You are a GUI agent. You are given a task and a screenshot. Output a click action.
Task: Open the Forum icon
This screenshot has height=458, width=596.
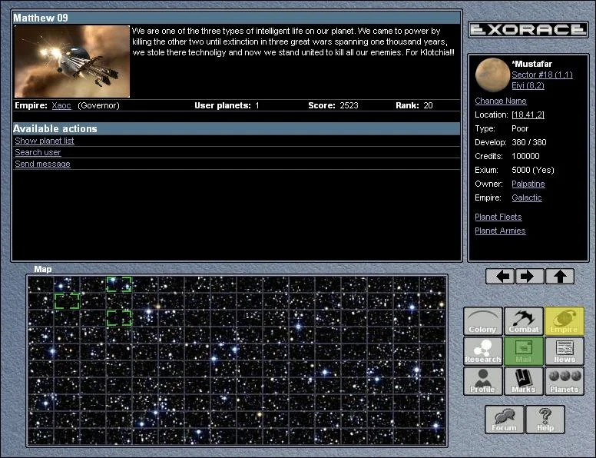505,420
